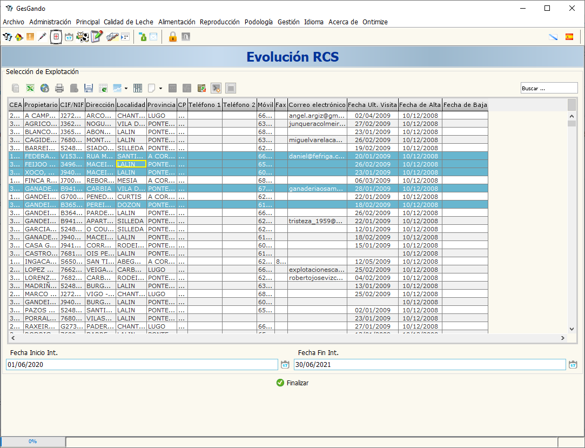Viewport: 585px width, 448px height.
Task: Open the Archivo menu
Action: coord(14,22)
